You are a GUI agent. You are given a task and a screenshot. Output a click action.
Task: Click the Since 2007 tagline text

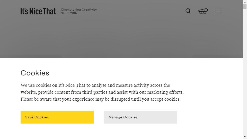point(69,13)
